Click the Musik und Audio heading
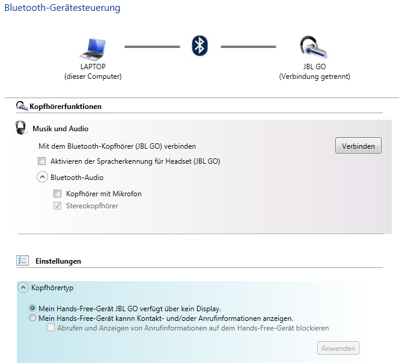Image resolution: width=399 pixels, height=363 pixels. [x=60, y=128]
